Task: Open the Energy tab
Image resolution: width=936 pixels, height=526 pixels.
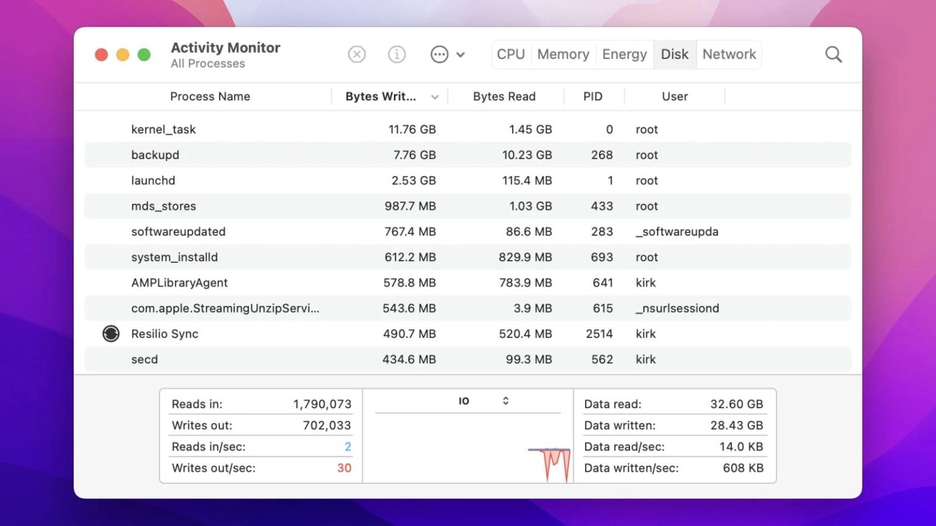Action: click(624, 54)
